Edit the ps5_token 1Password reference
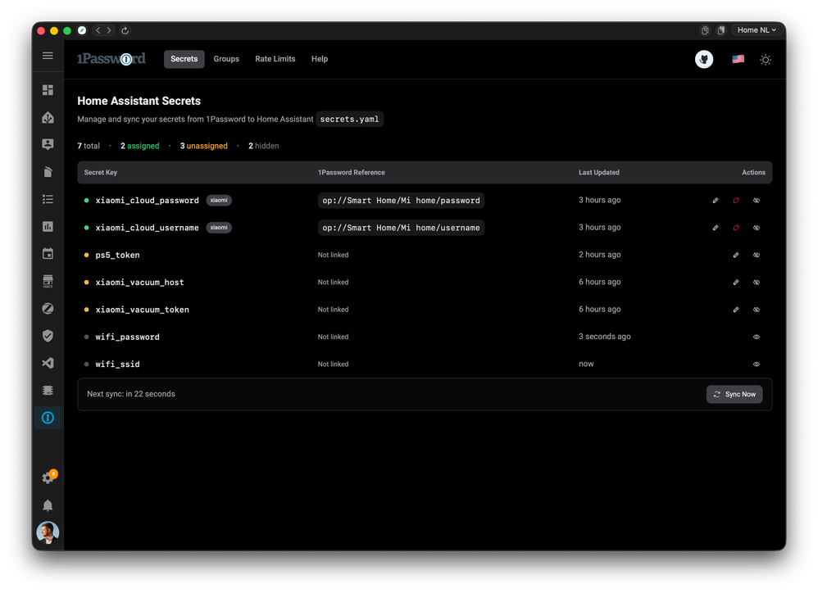Image resolution: width=818 pixels, height=593 pixels. (736, 255)
